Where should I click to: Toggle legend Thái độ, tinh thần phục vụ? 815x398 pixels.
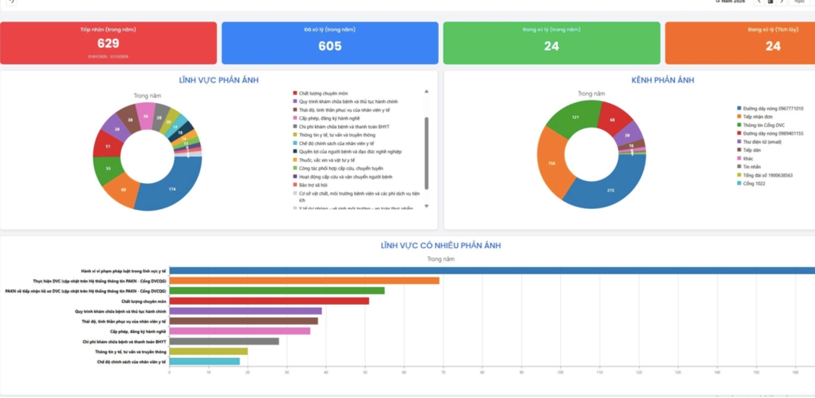coord(341,110)
